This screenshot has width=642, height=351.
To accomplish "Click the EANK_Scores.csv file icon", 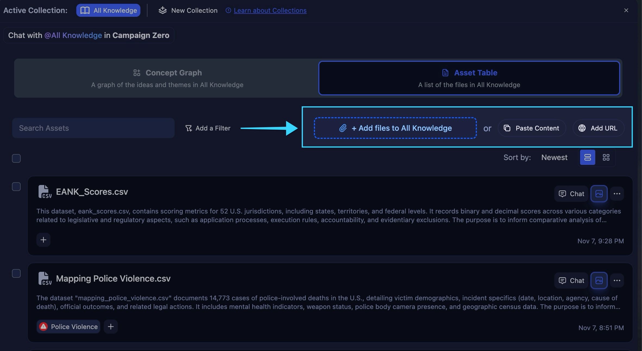I will pos(45,192).
